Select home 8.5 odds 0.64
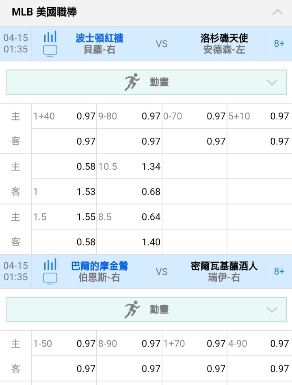292x385 pixels. (130, 217)
